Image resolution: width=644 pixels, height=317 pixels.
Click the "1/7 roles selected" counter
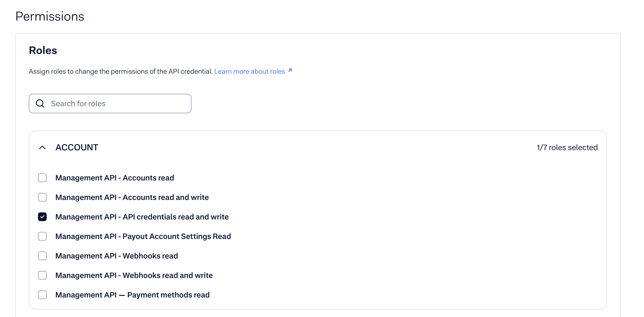(567, 147)
